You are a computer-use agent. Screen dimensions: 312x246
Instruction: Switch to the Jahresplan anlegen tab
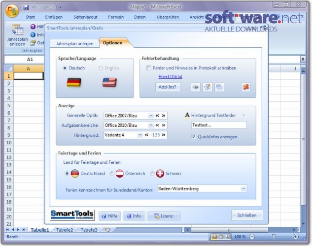click(74, 43)
